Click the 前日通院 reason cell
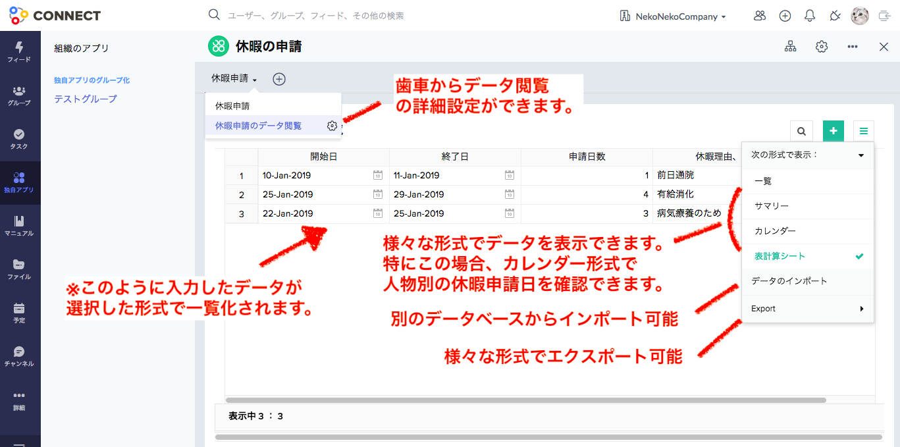Screen dimensions: 900x447 coord(697,175)
